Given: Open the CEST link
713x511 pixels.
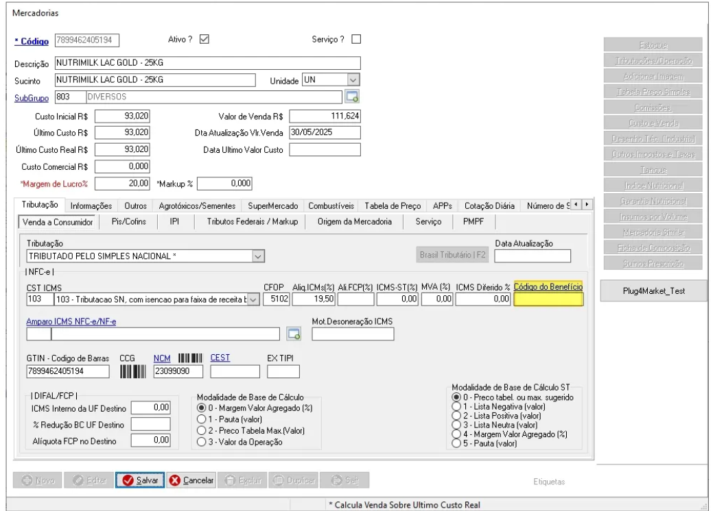Looking at the screenshot, I should point(220,358).
